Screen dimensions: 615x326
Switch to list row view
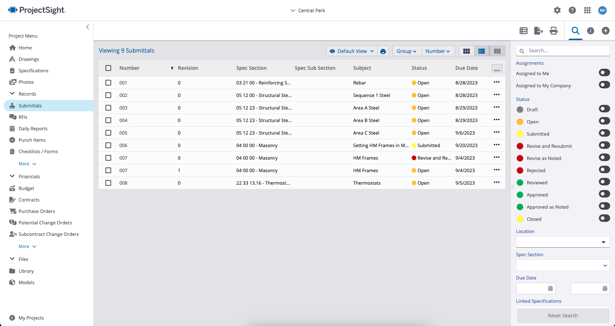pyautogui.click(x=482, y=51)
